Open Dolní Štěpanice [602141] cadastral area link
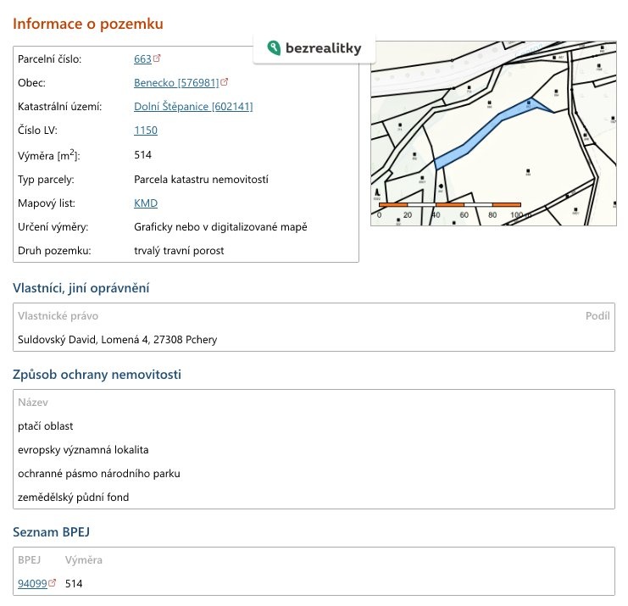This screenshot has height=606, width=628. tap(193, 107)
